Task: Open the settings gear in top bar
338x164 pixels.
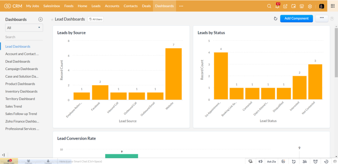Action: 310,6
